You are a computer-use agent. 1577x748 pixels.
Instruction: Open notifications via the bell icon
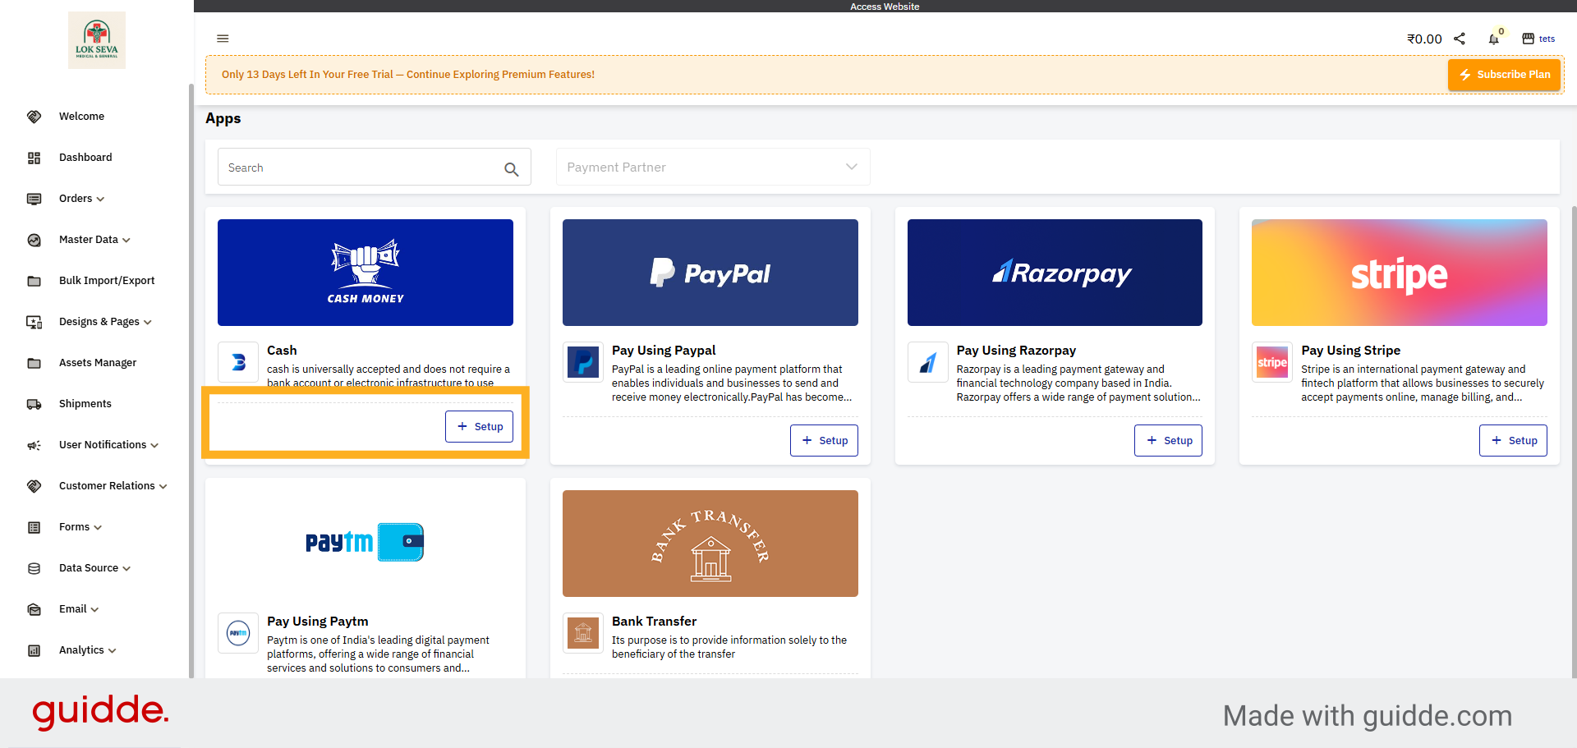(1495, 38)
